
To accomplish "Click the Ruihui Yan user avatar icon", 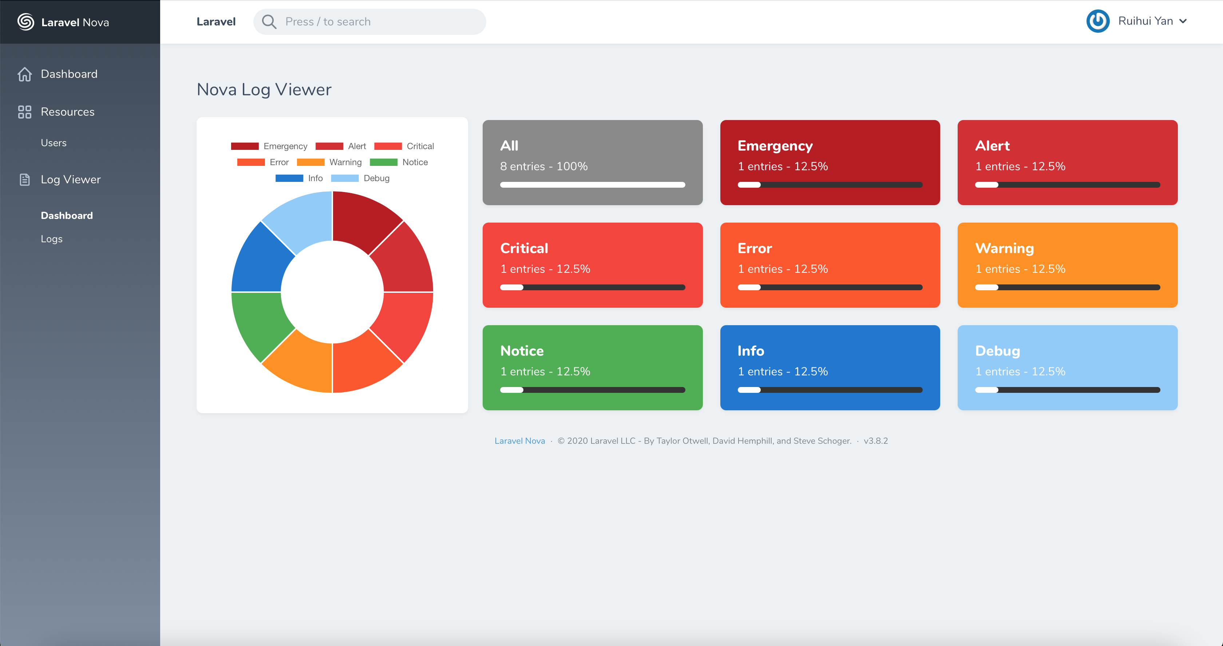I will pyautogui.click(x=1098, y=21).
